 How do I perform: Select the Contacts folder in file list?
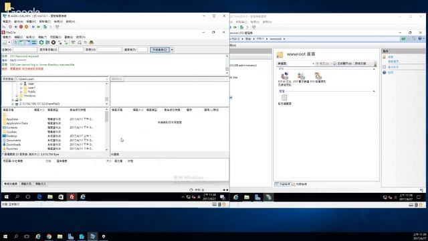[x=12, y=128]
